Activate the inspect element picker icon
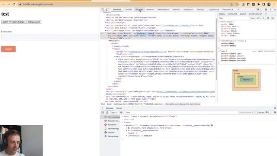Screen dimensions: 277x156 tap(103, 10)
